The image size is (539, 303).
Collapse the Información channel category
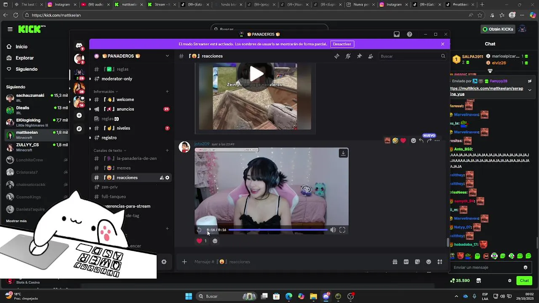pos(106,91)
